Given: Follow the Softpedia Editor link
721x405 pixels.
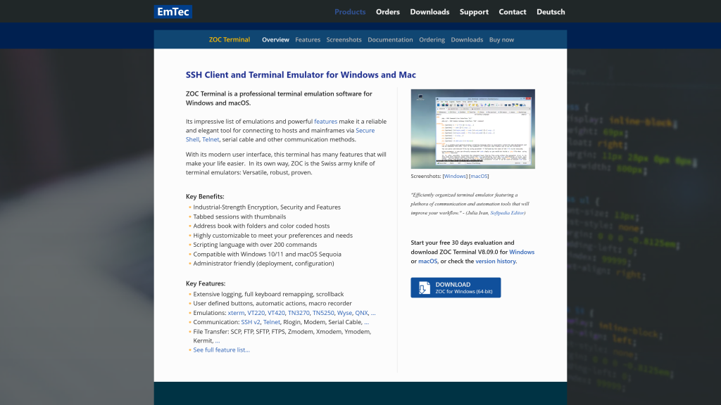Looking at the screenshot, I should coord(507,213).
